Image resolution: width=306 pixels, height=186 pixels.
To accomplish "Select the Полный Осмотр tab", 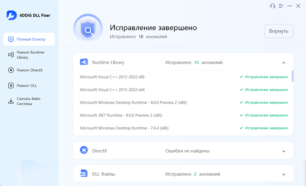I will click(x=29, y=39).
